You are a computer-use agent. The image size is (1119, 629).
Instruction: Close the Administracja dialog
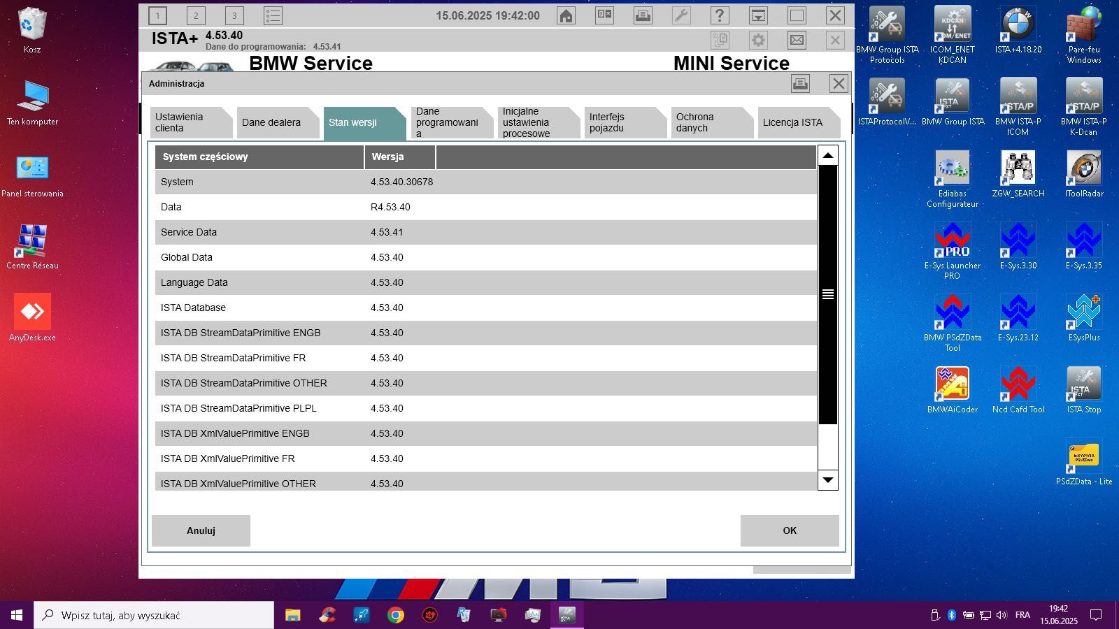point(839,84)
